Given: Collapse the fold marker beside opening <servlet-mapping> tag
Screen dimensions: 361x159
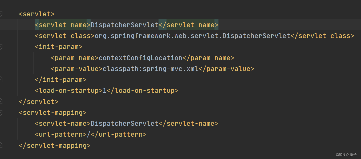Looking at the screenshot, I should 1,113.
